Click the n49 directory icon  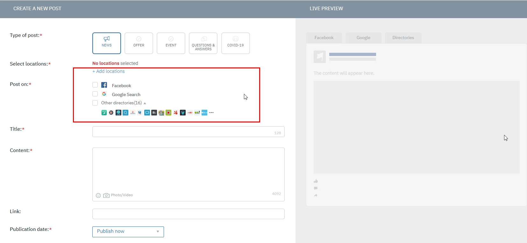[x=190, y=113]
